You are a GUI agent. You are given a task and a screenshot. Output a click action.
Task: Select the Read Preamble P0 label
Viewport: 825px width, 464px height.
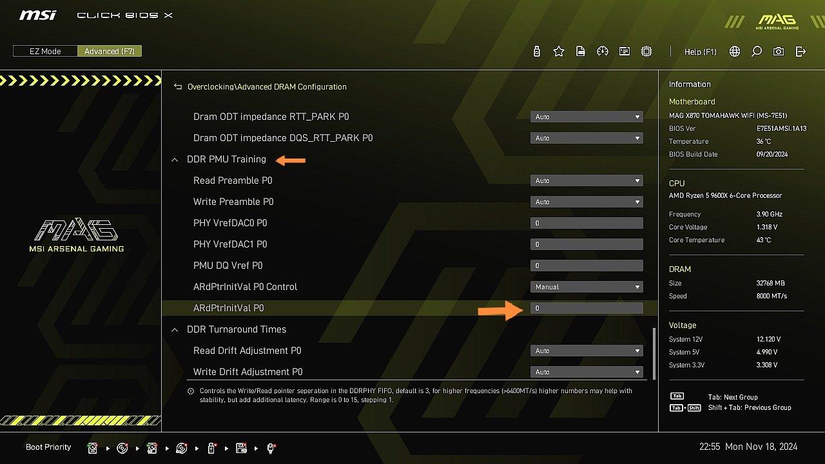tap(233, 180)
